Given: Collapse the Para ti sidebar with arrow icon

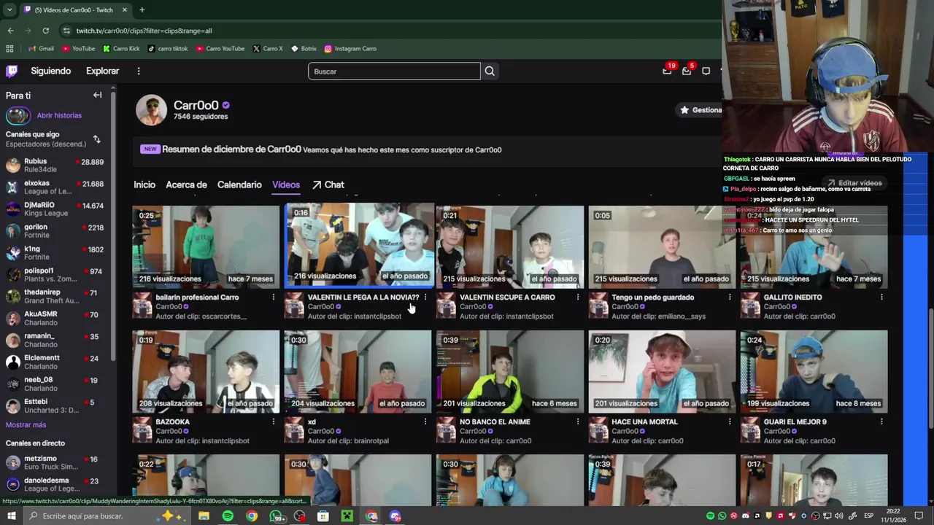Looking at the screenshot, I should [97, 96].
